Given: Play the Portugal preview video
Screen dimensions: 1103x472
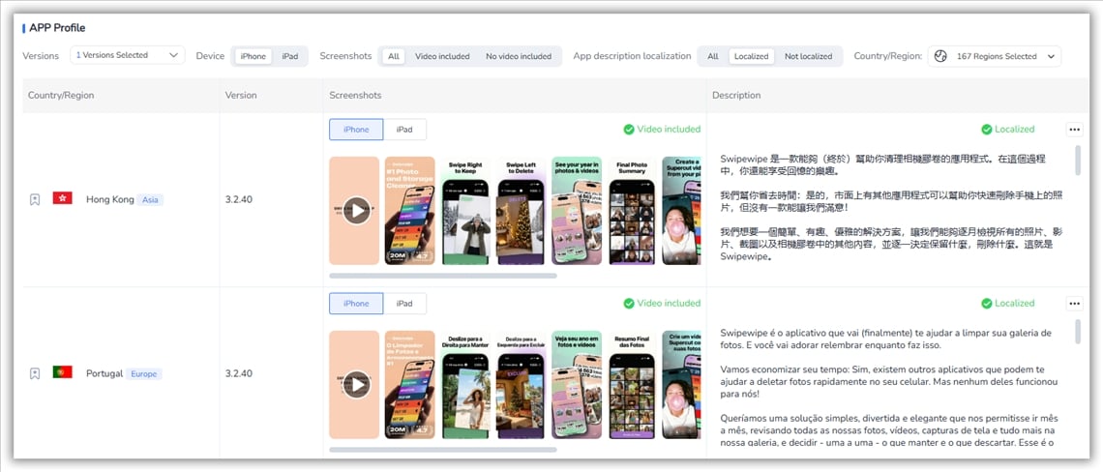Looking at the screenshot, I should point(356,384).
